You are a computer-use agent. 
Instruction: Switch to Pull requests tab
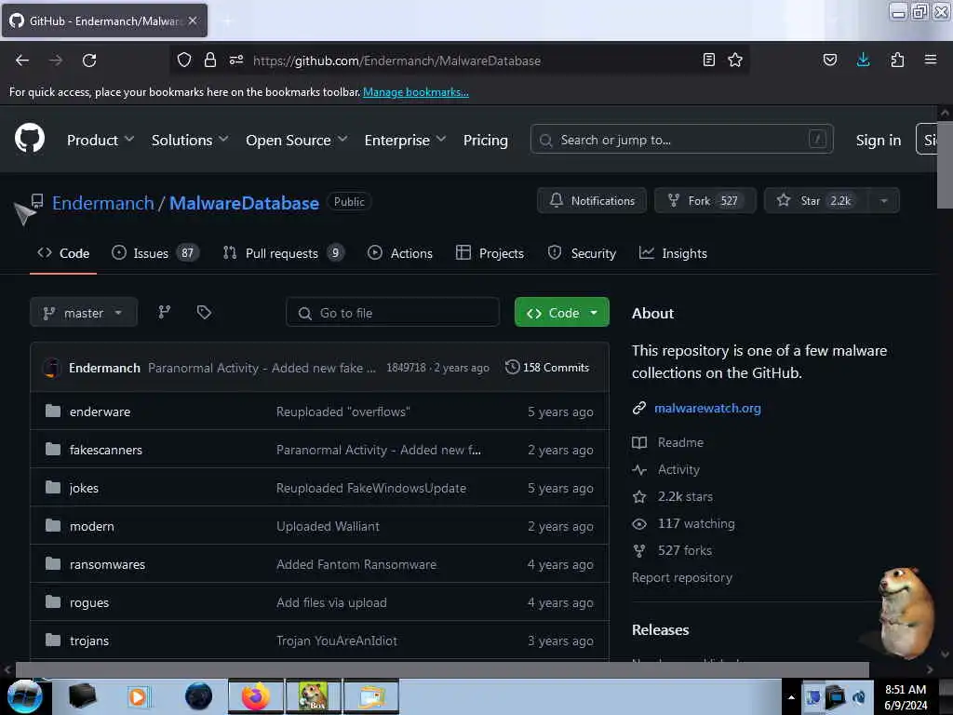pyautogui.click(x=283, y=253)
